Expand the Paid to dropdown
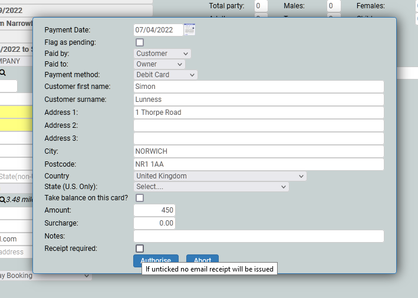The image size is (418, 298). [159, 64]
